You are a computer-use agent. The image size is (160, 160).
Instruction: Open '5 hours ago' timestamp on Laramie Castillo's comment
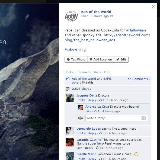tap(115, 148)
